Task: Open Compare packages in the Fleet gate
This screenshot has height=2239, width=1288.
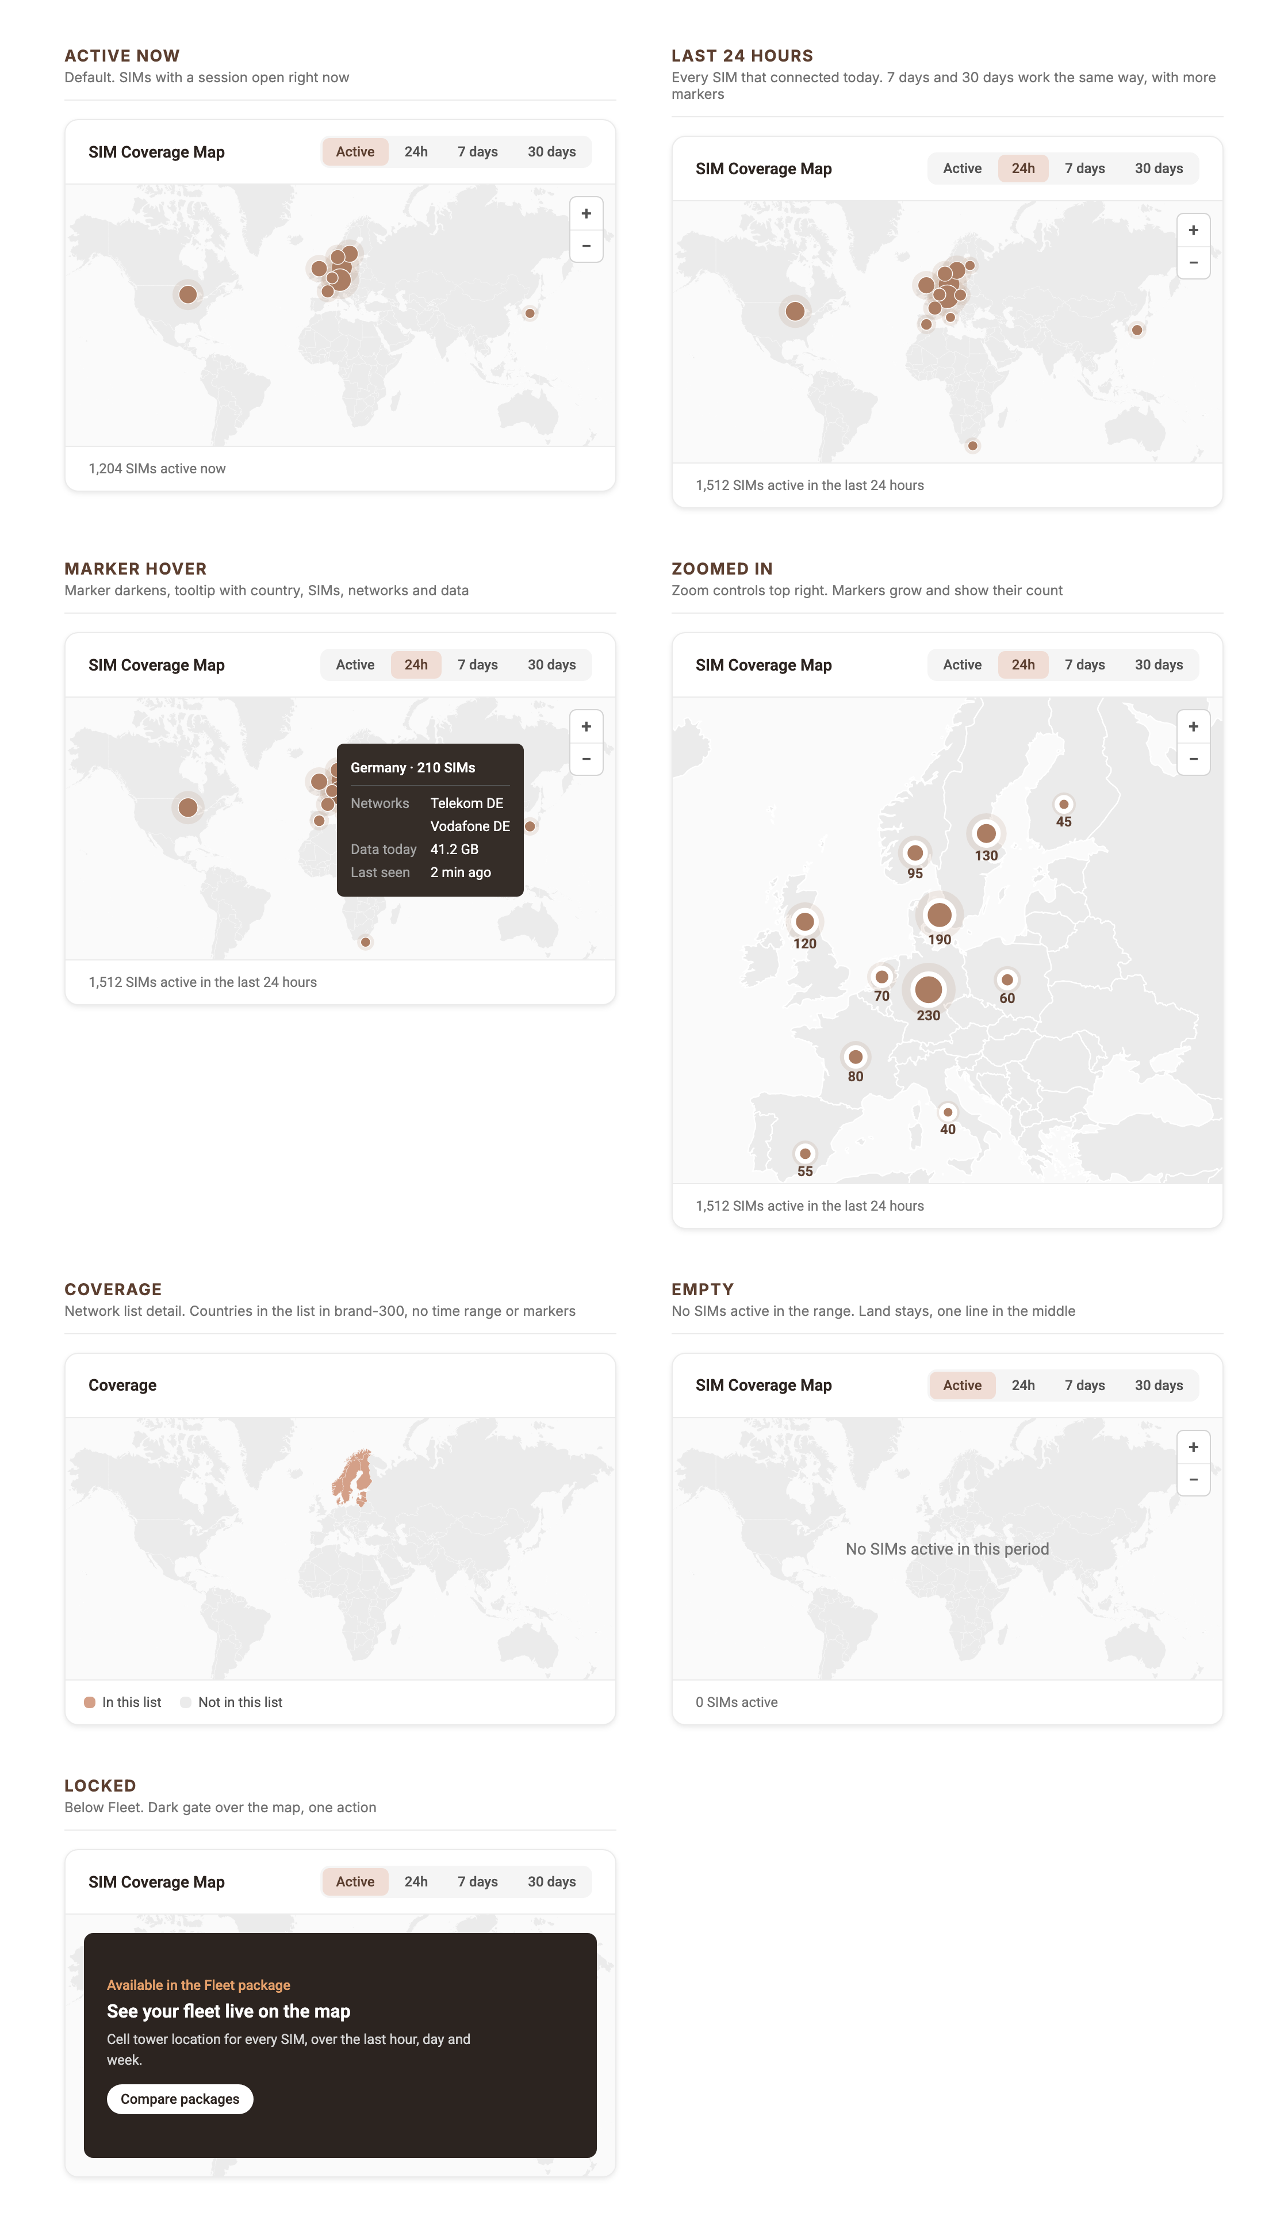Action: click(179, 2099)
